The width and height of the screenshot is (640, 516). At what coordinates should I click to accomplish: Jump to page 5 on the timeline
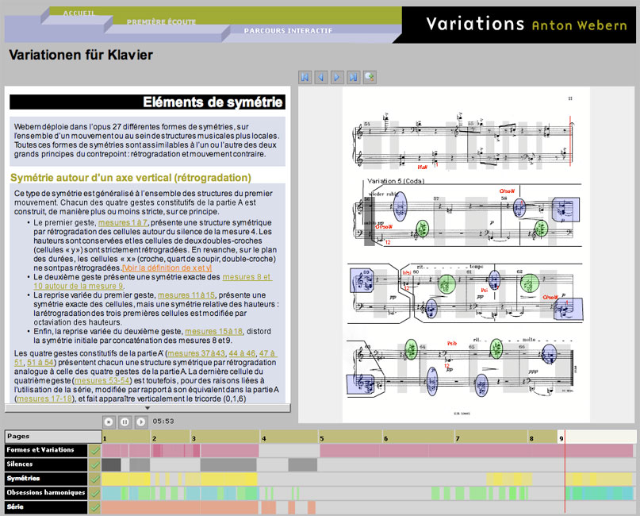pos(351,437)
